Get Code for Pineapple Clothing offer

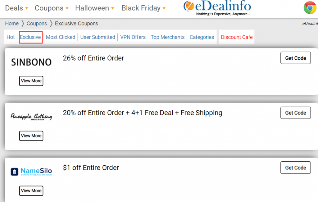(296, 113)
